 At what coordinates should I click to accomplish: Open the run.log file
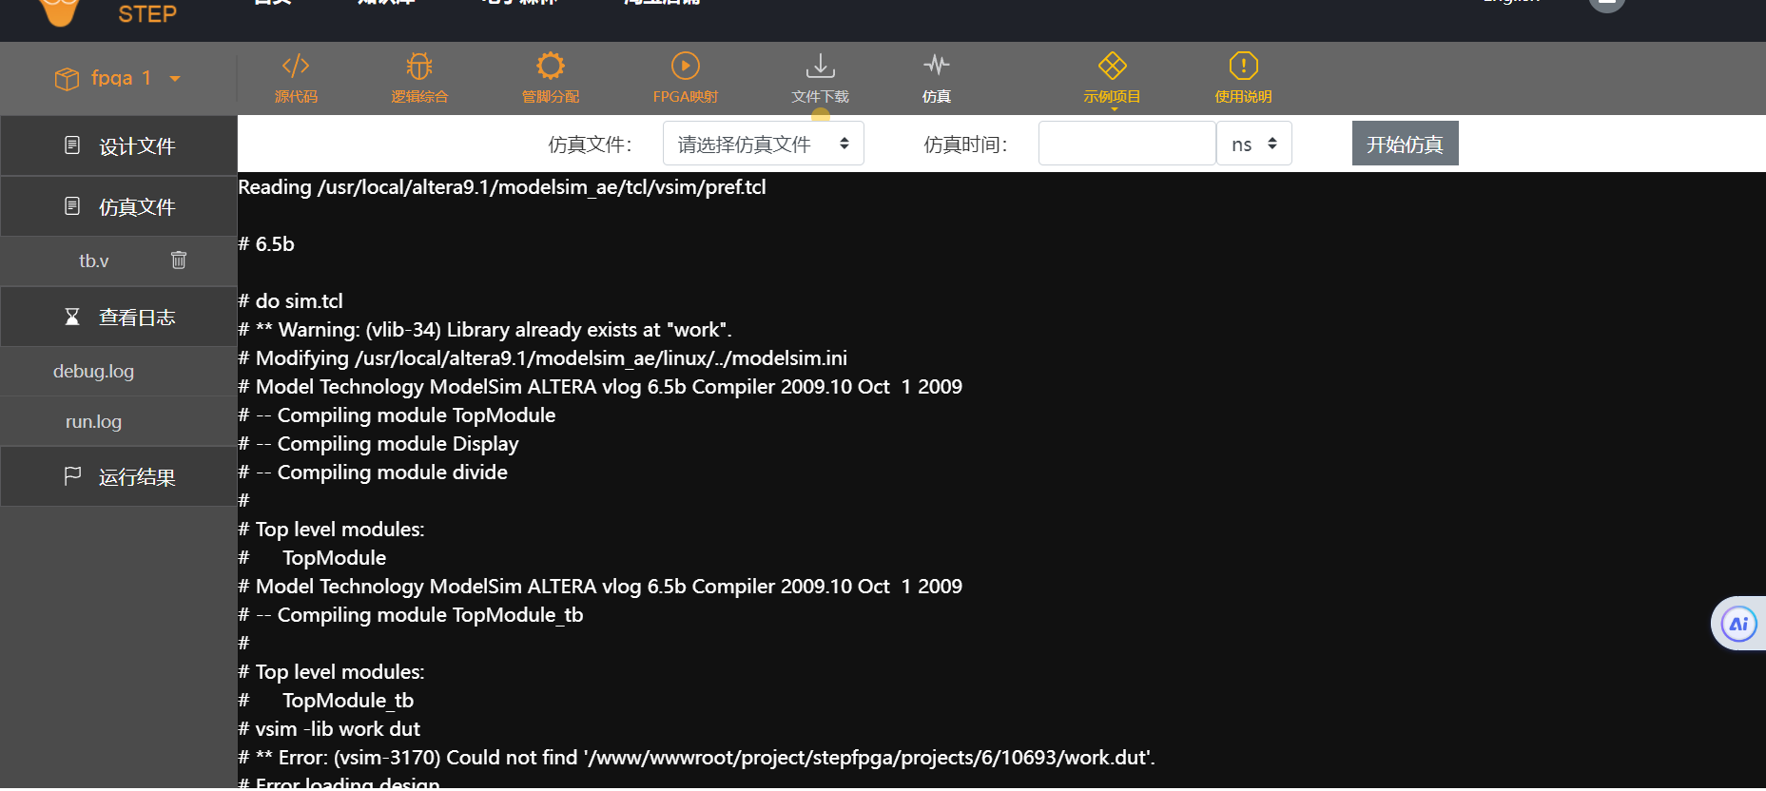[93, 422]
